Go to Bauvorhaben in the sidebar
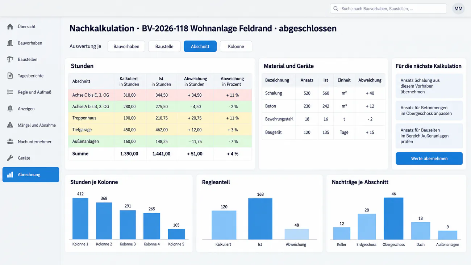471x265 pixels. (31, 43)
